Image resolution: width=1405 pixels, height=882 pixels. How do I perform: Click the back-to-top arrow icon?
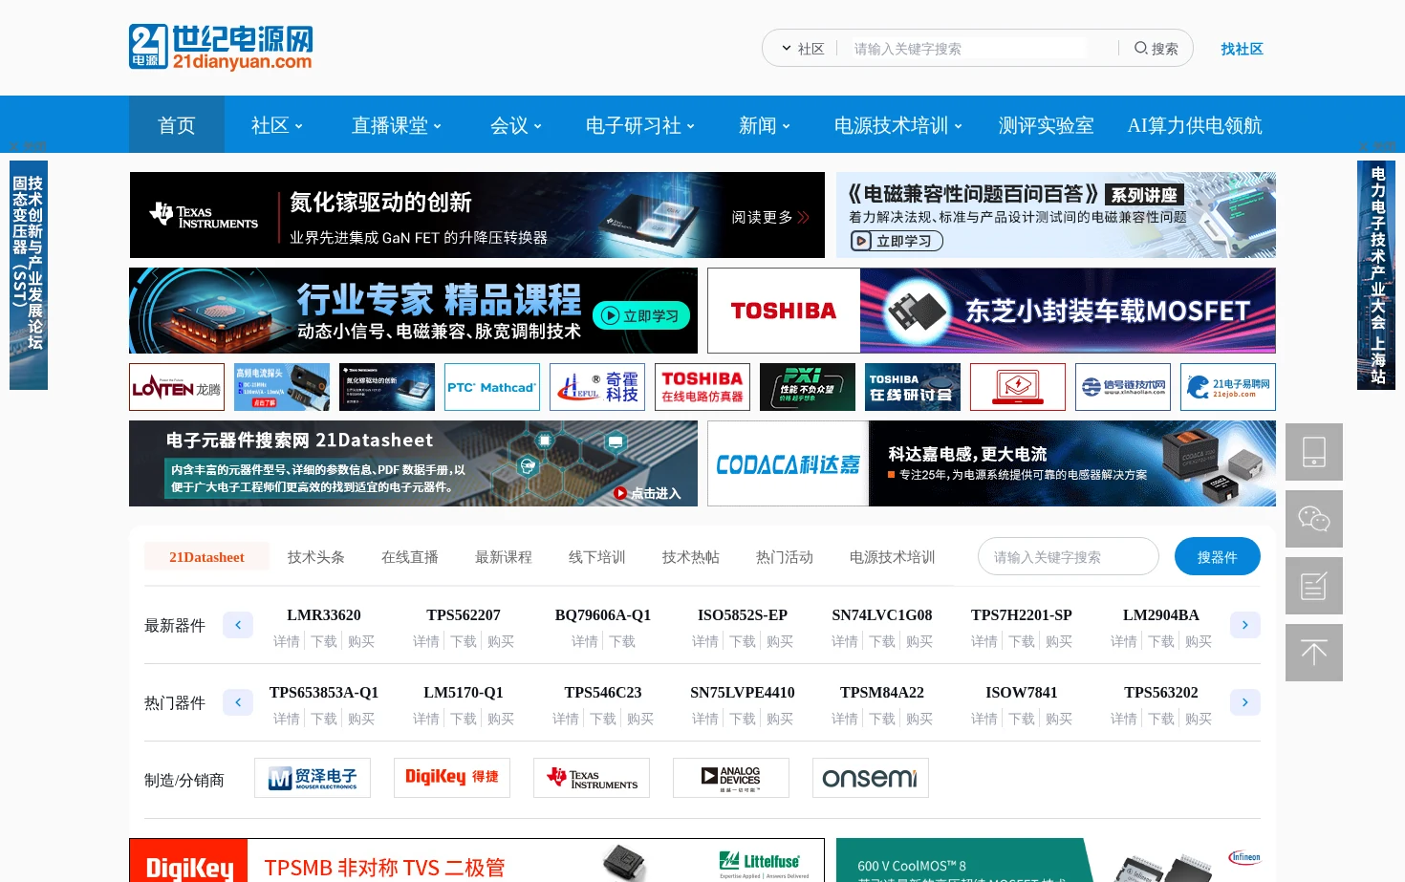pyautogui.click(x=1314, y=653)
